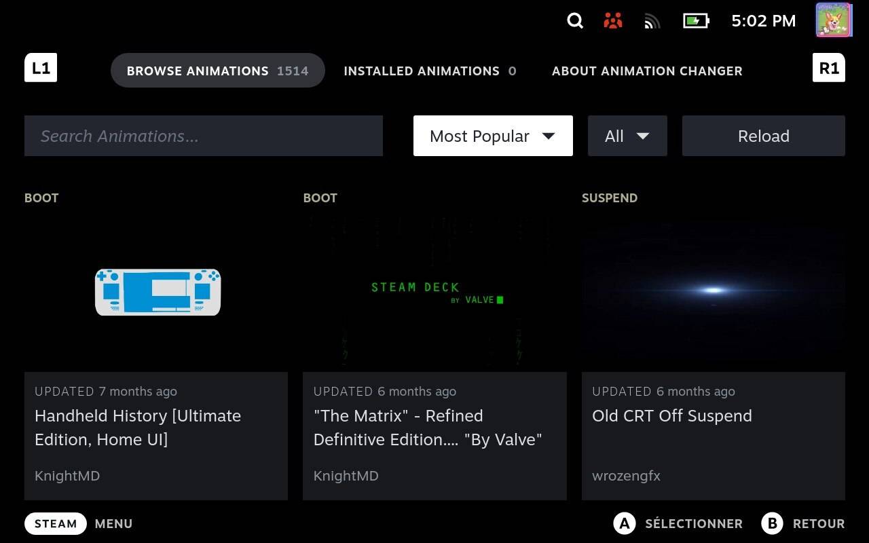
Task: Click the UPDATED 7 months ago label
Action: pyautogui.click(x=106, y=392)
